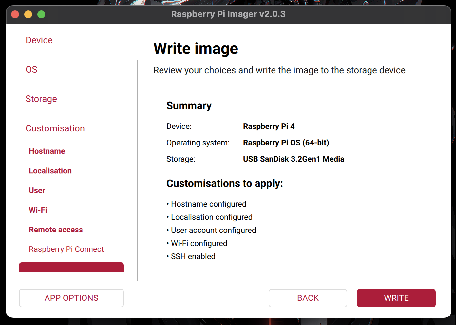456x325 pixels.
Task: Open the OS step in sidebar
Action: point(31,70)
